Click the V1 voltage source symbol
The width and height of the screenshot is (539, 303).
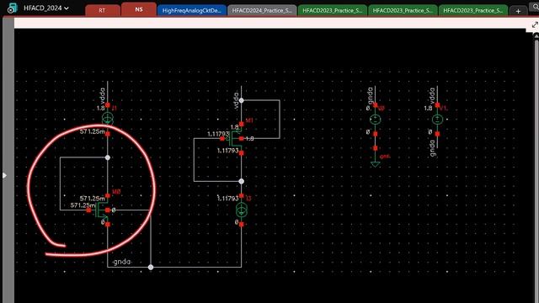tap(437, 120)
